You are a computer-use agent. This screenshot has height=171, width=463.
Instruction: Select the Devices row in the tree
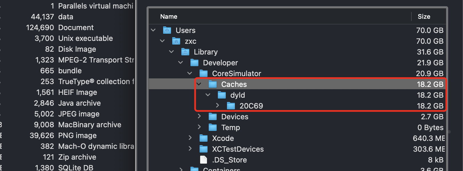[297, 116]
